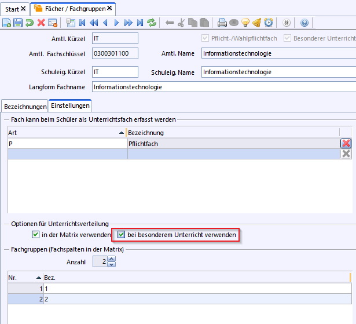Click the double-left rewind arrows icon
This screenshot has height=324, width=356.
[94, 23]
